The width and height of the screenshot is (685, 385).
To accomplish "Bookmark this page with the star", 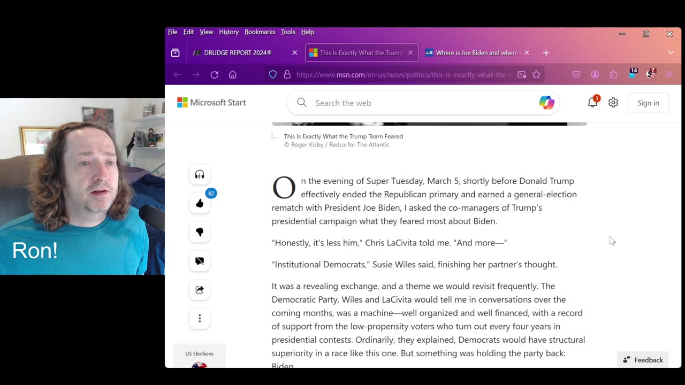I will [x=536, y=75].
